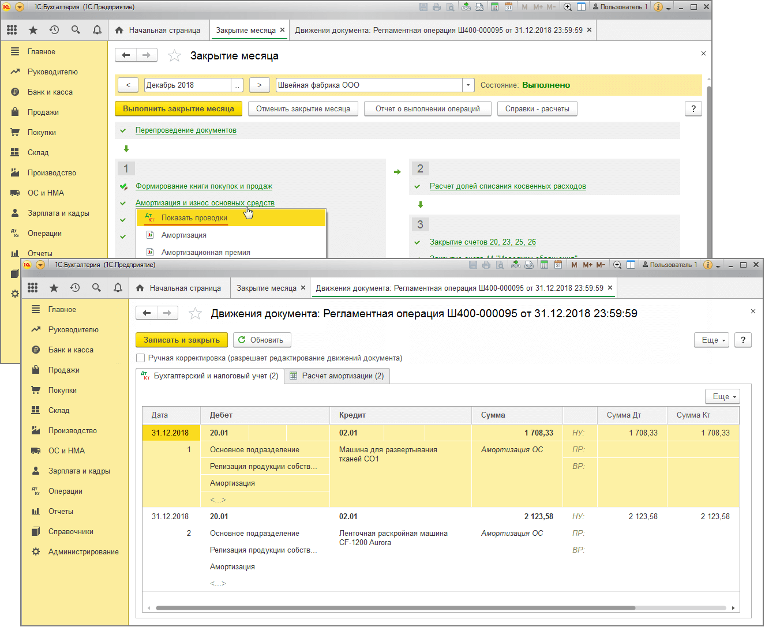Go back arrow in Закрытие месяца form
The width and height of the screenshot is (765, 627).
[126, 55]
